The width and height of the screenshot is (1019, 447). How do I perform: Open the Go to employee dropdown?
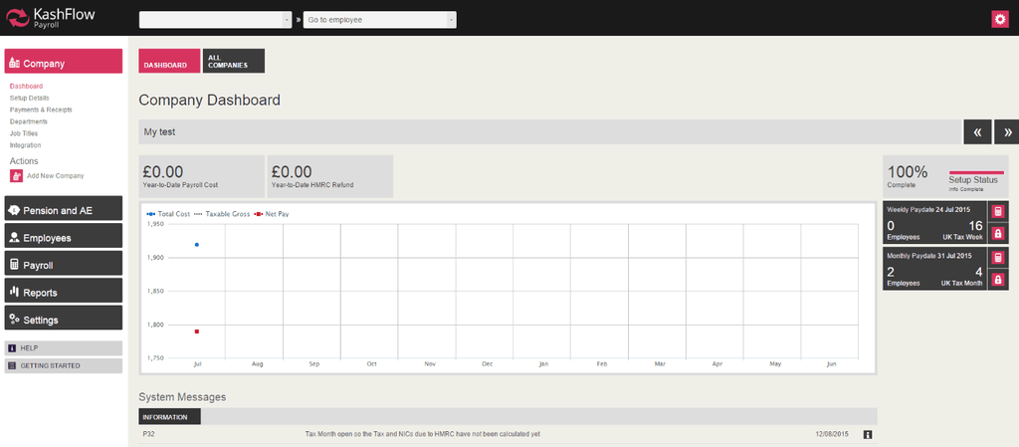click(379, 19)
